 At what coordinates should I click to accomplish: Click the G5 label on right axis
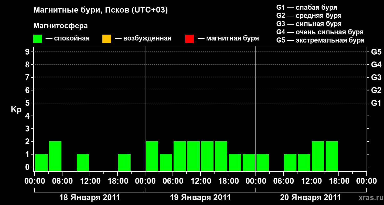pos(376,52)
